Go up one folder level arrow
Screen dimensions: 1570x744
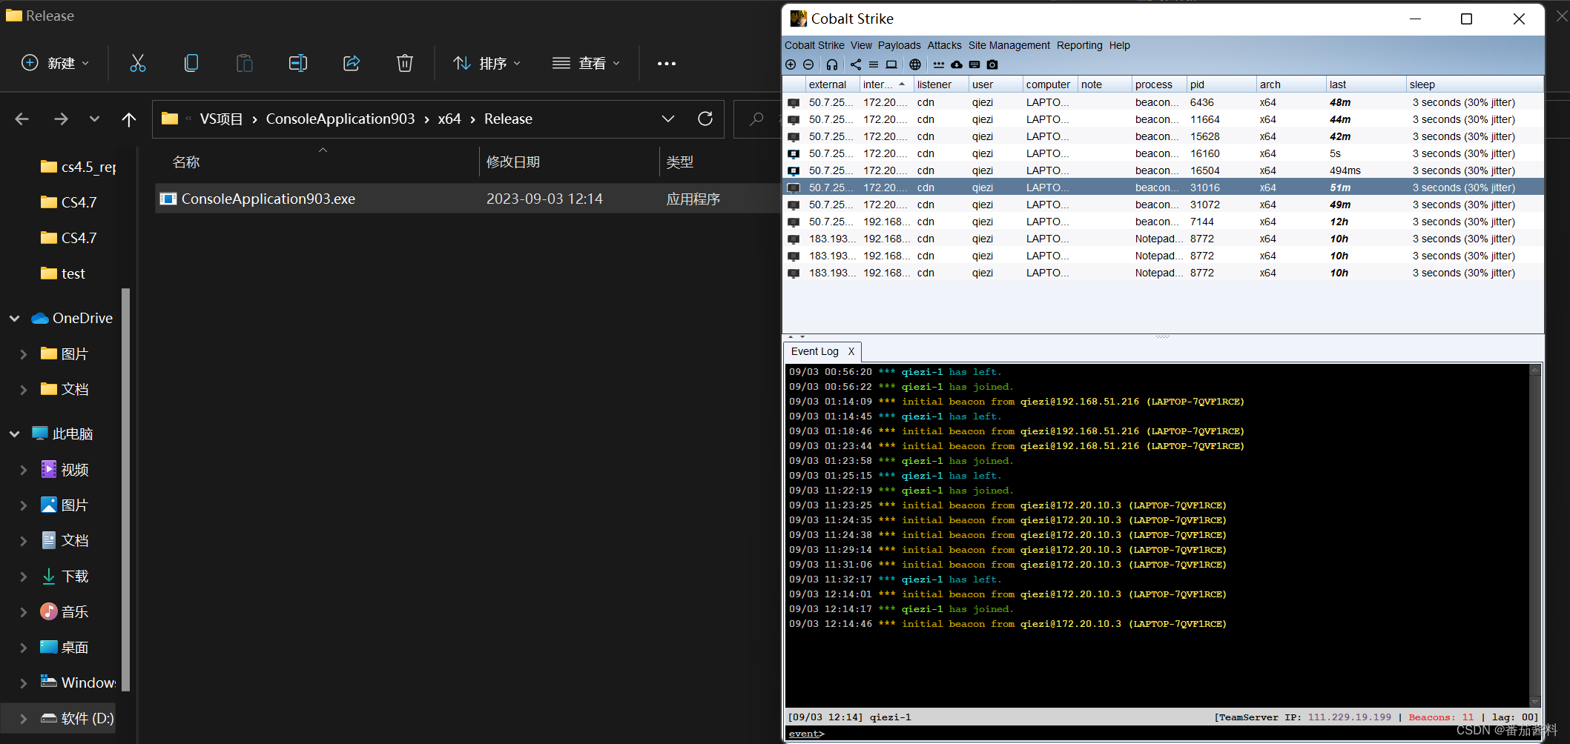(129, 119)
